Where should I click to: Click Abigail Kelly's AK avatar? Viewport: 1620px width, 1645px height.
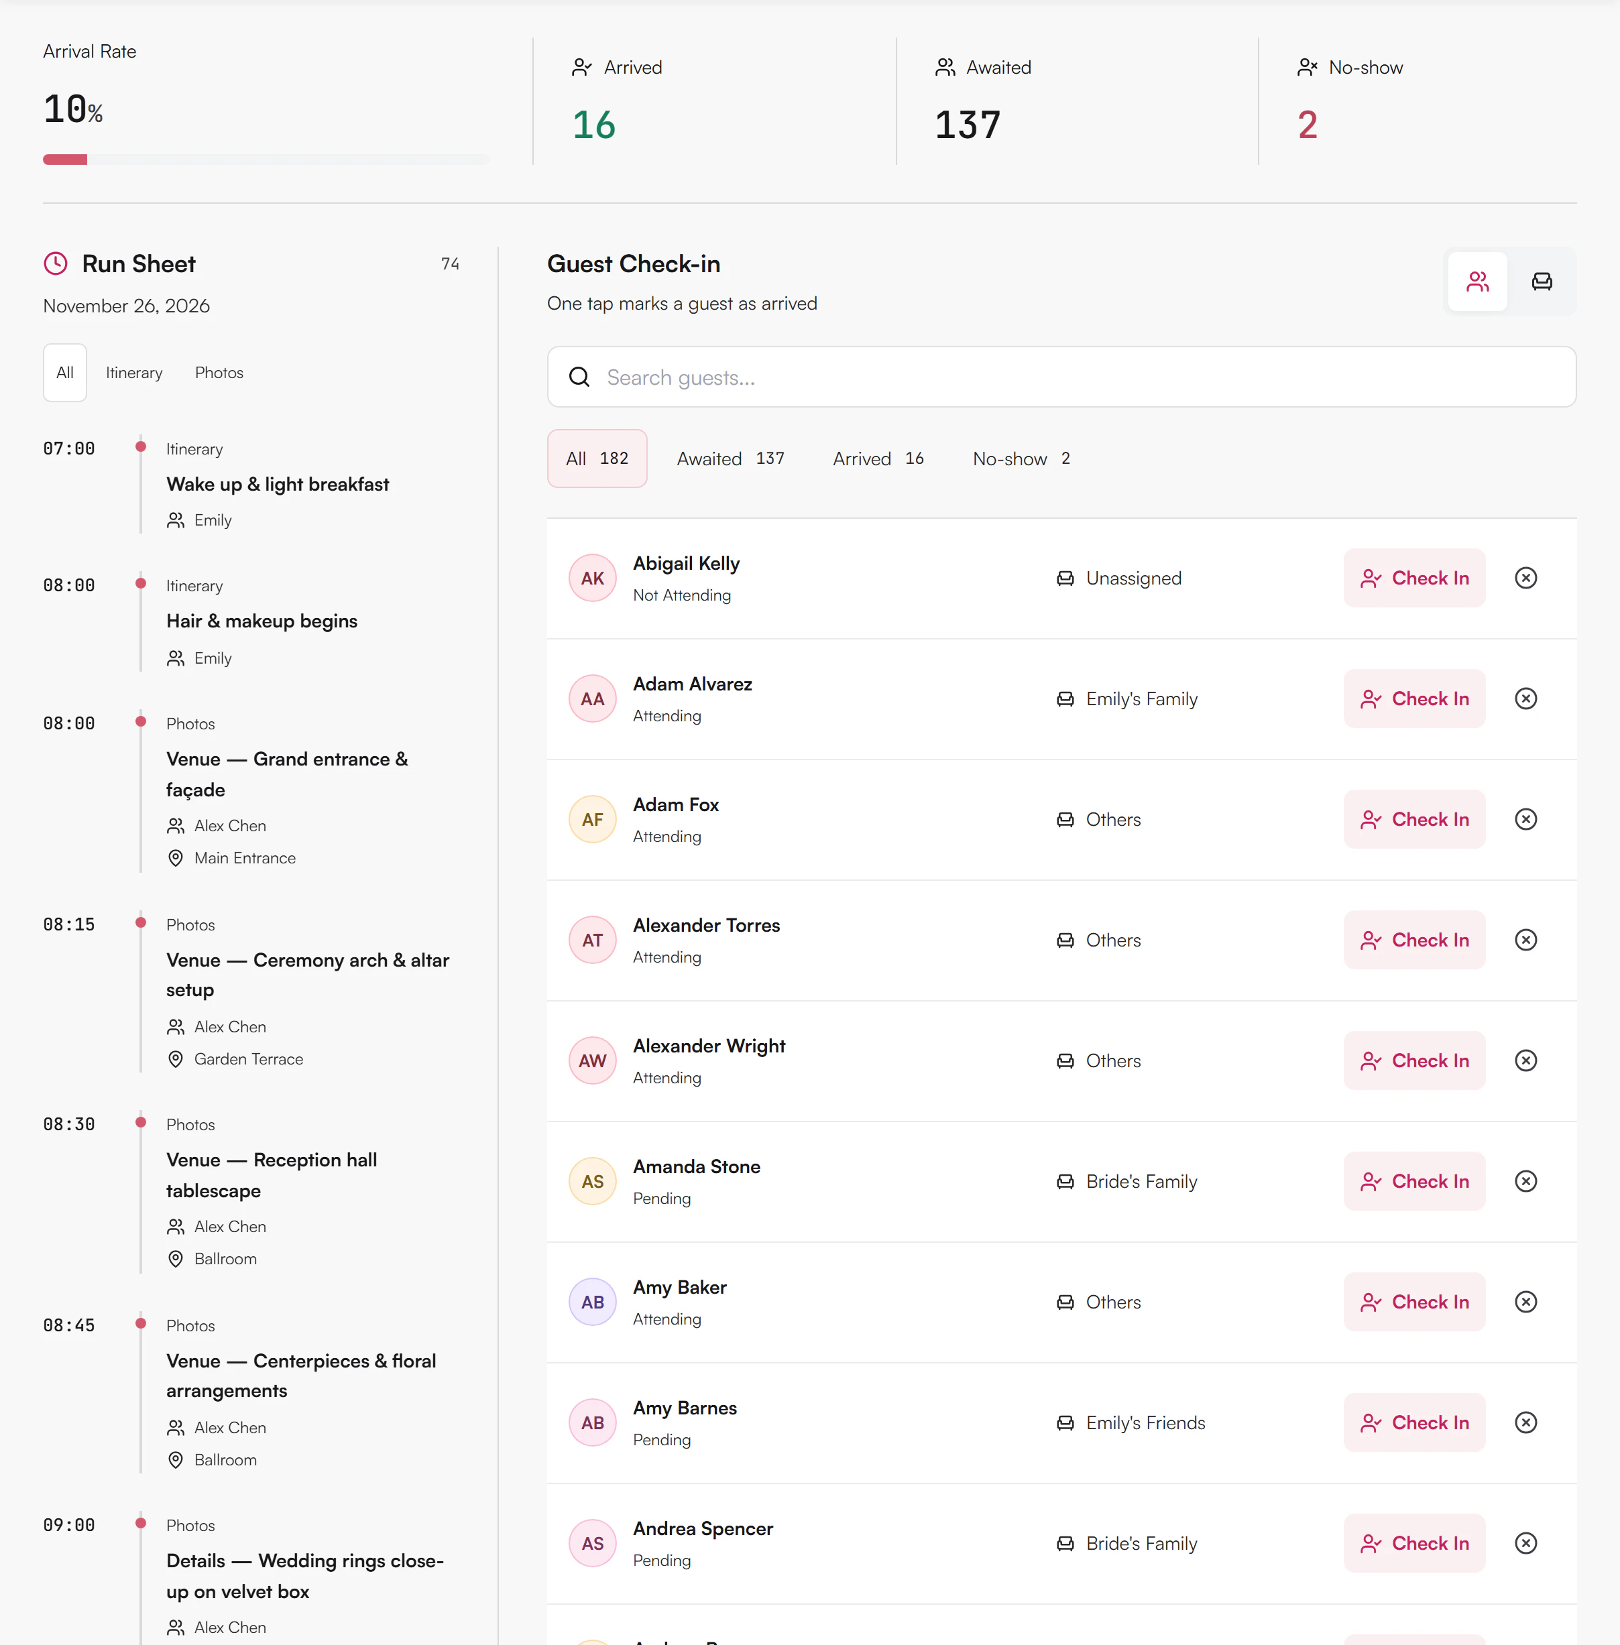coord(592,578)
